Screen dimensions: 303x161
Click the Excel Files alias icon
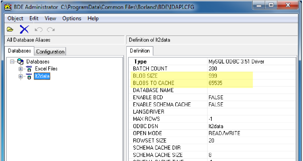29,69
